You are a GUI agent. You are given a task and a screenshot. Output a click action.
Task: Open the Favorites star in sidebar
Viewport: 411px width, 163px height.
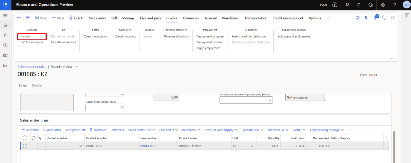(x=5, y=35)
